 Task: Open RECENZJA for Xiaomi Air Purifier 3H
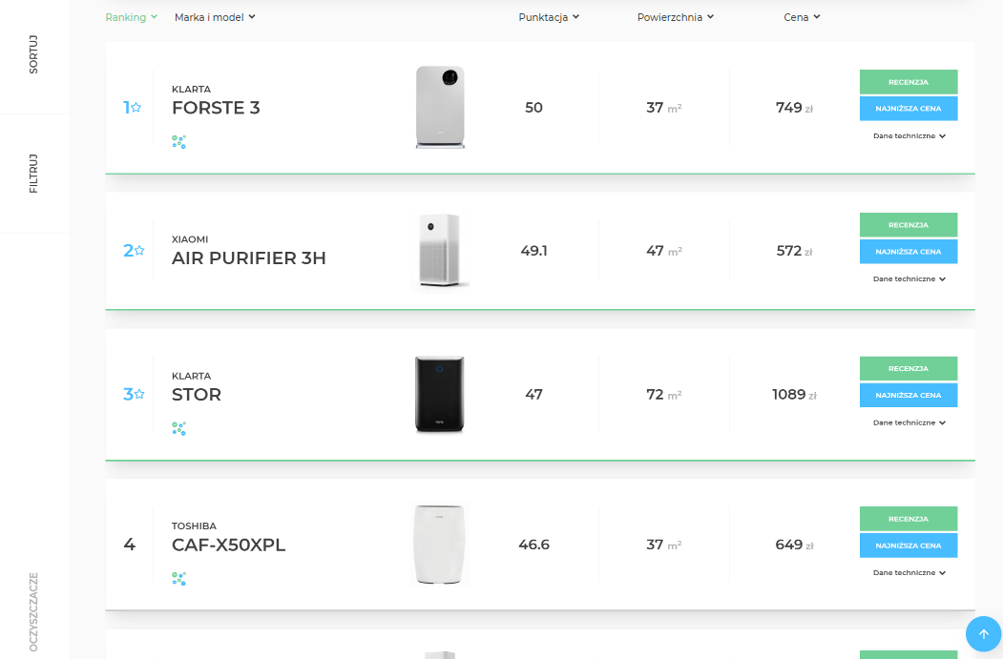click(908, 225)
